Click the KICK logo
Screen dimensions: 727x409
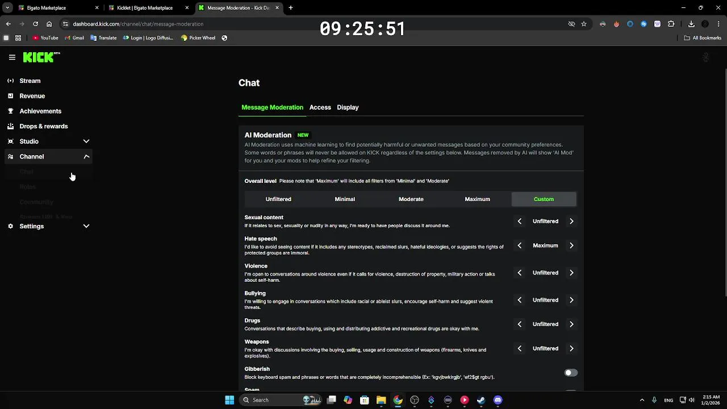point(41,57)
